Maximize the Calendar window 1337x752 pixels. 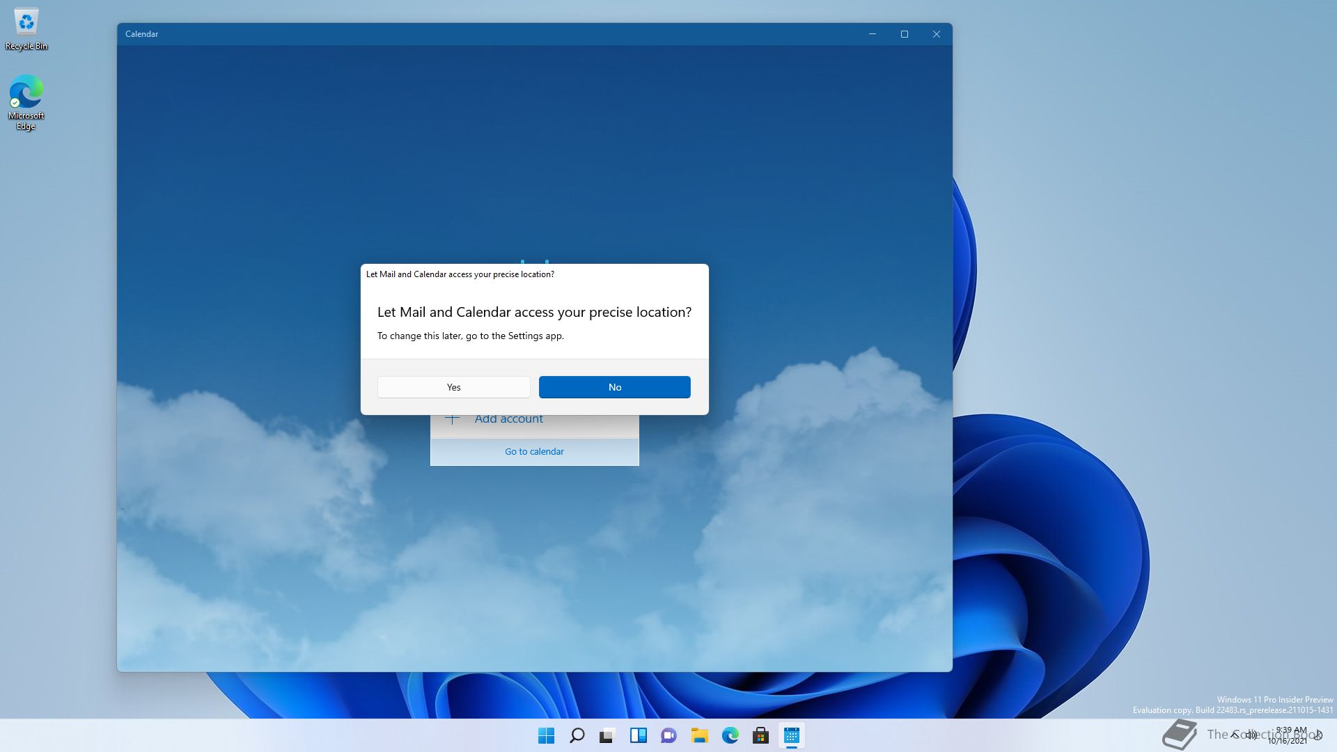tap(904, 34)
